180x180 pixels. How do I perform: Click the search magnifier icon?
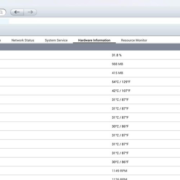(x=1, y=12)
